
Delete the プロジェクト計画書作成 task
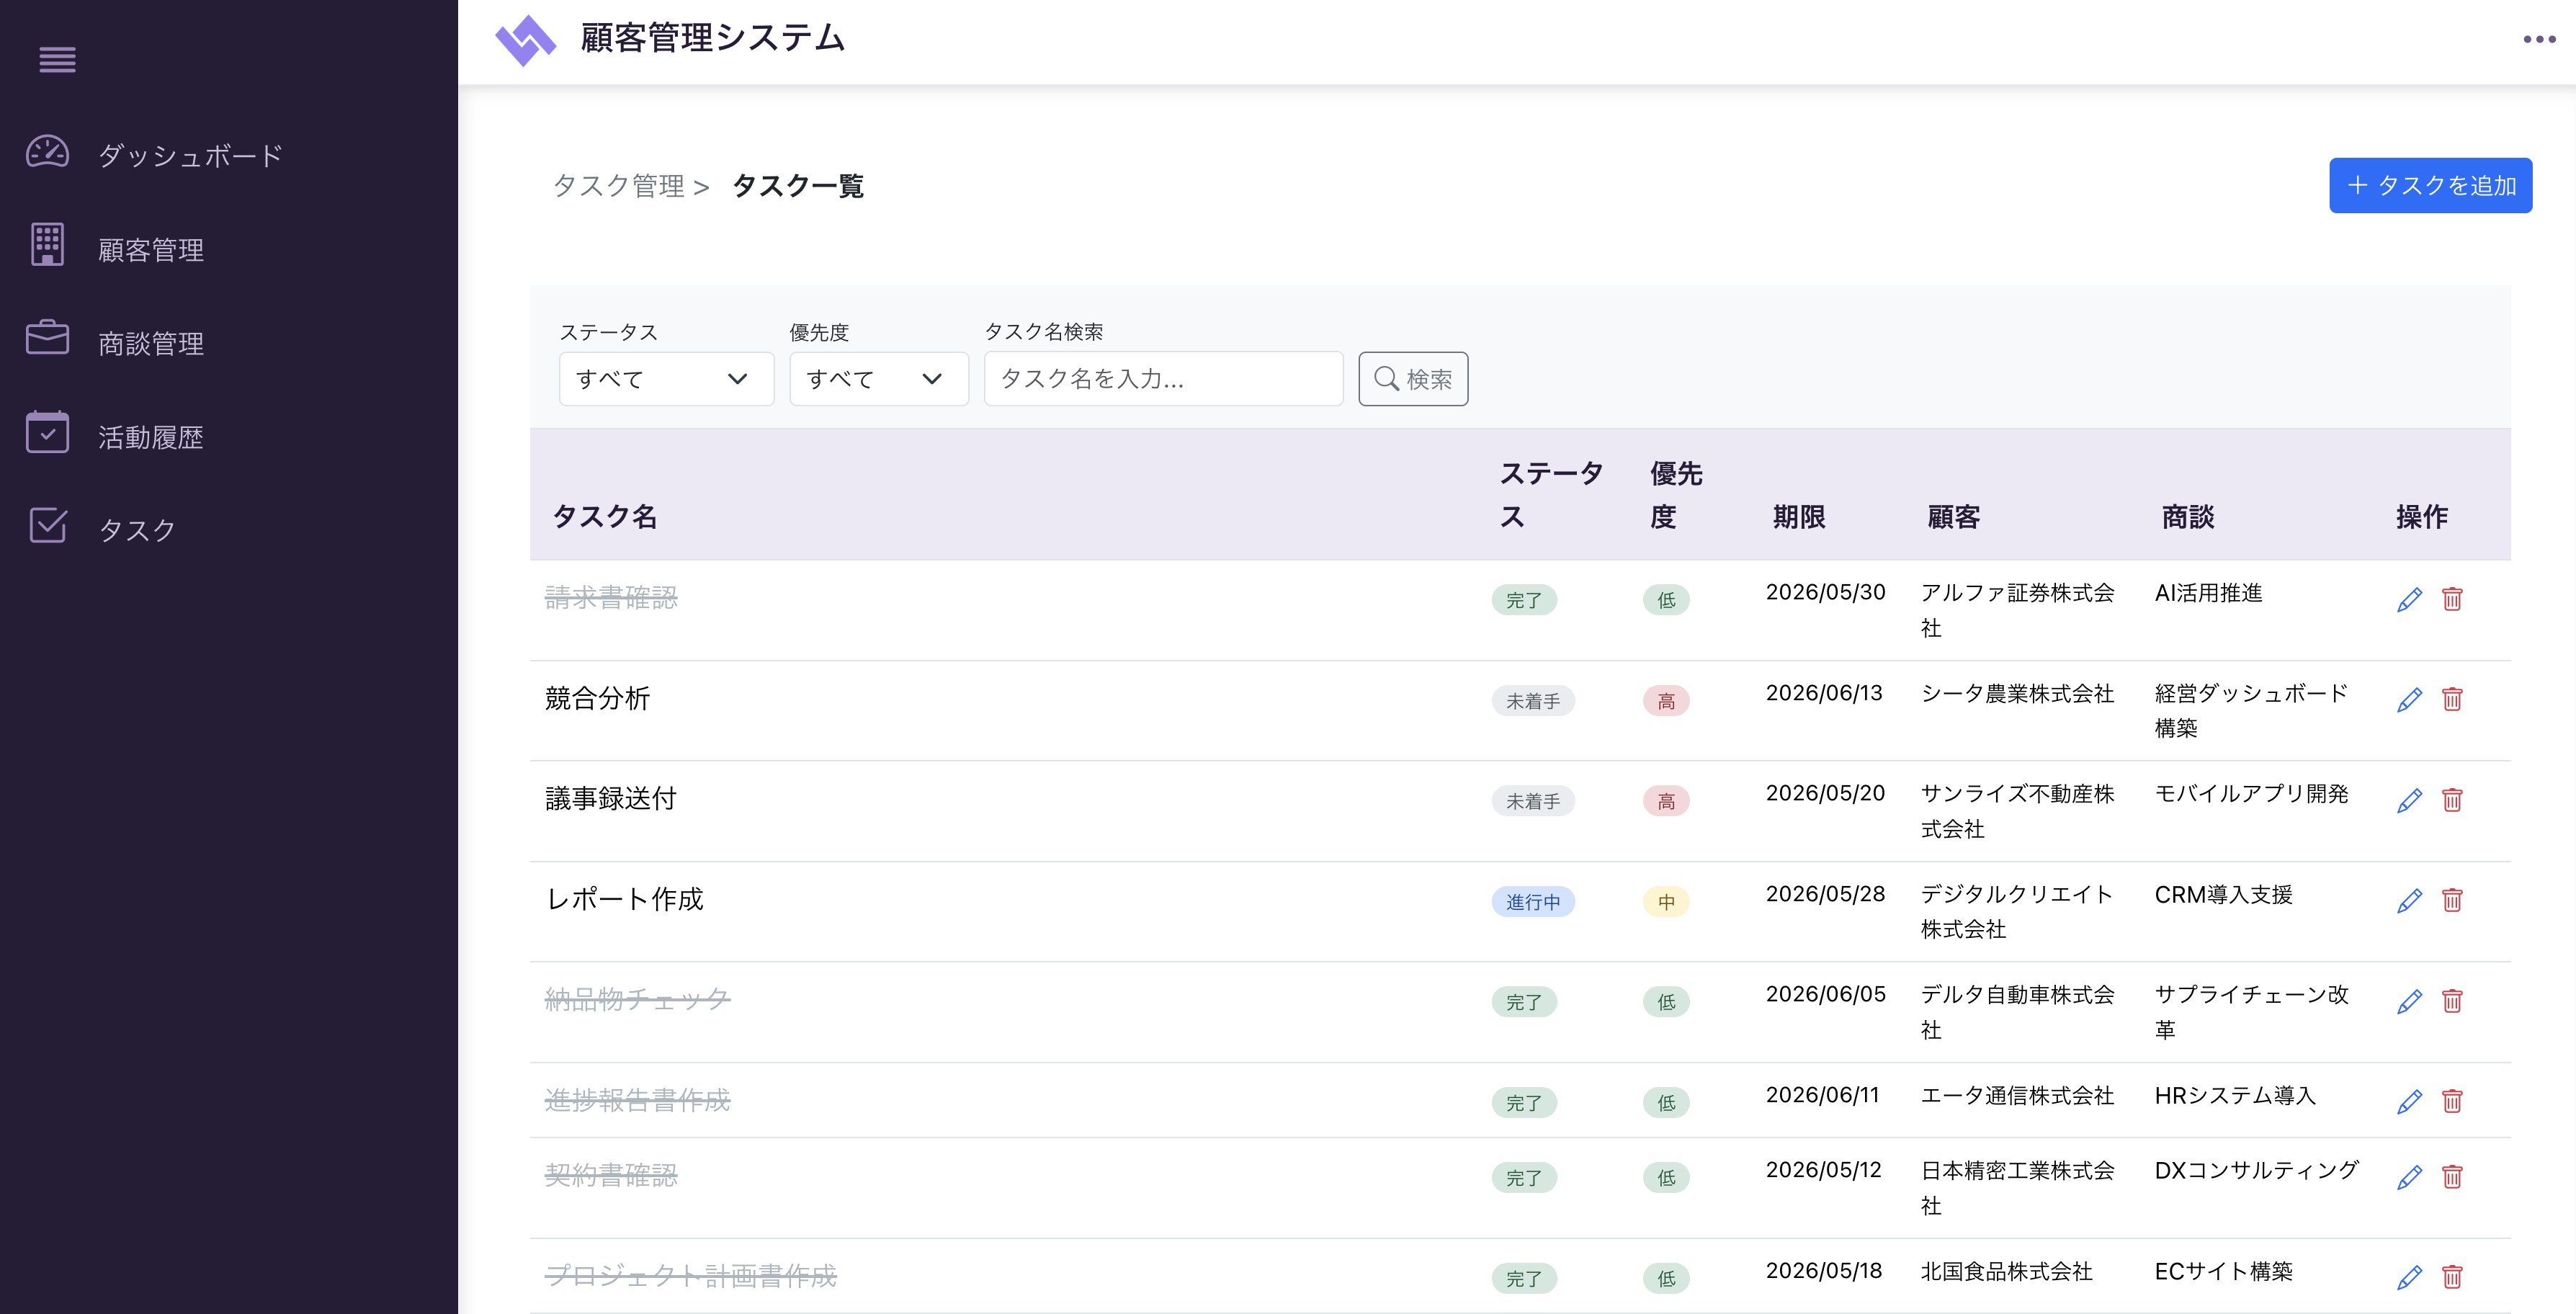pyautogui.click(x=2452, y=1277)
